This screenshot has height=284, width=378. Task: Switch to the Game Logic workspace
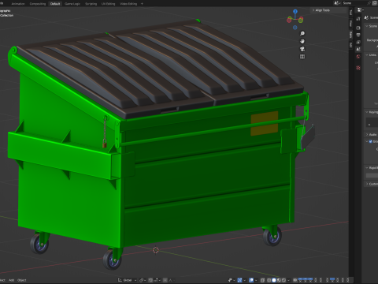[72, 4]
